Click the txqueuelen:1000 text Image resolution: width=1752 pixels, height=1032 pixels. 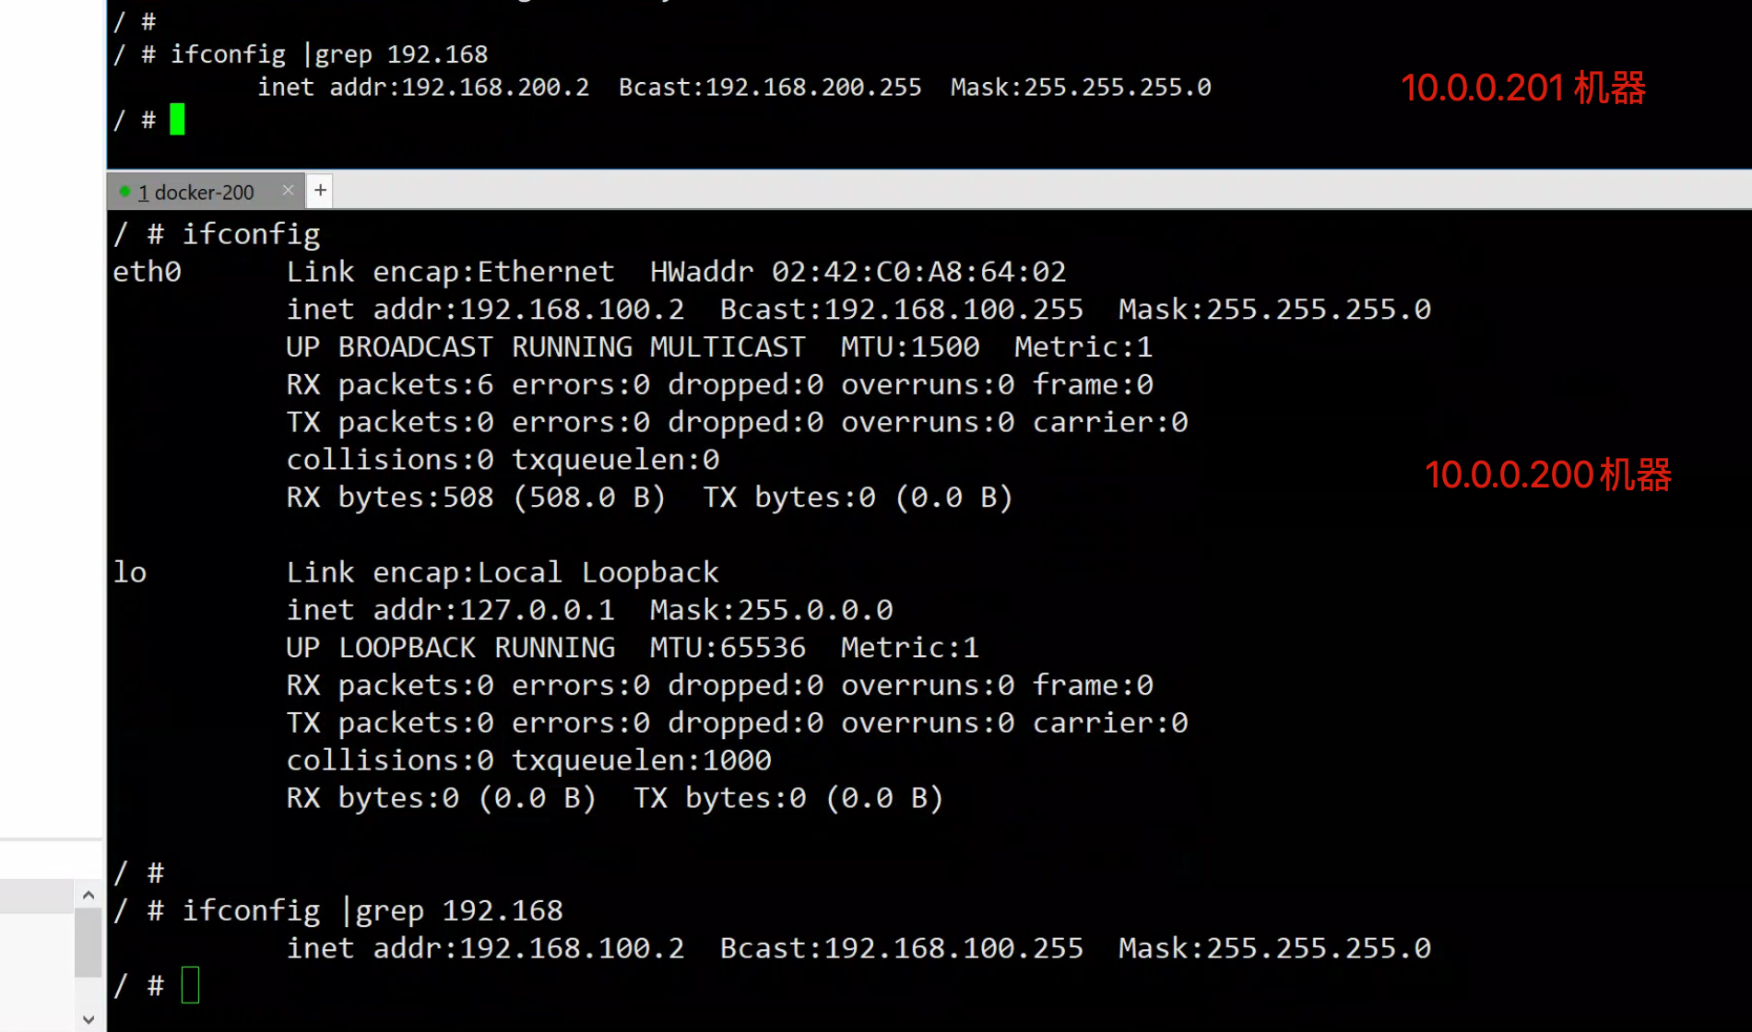641,760
